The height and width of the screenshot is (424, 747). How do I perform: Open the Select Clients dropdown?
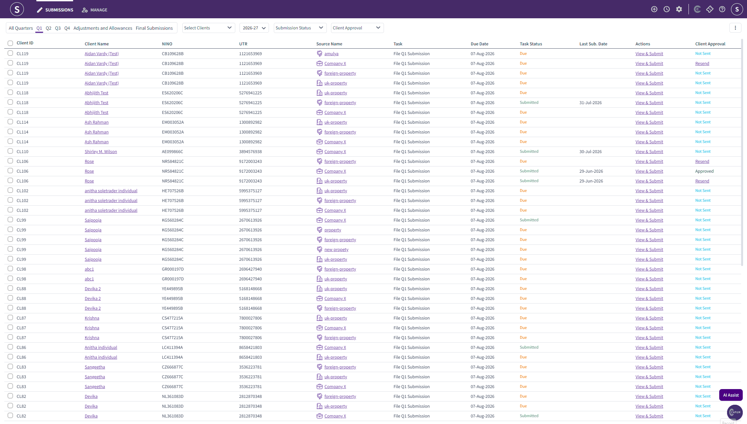coord(208,28)
